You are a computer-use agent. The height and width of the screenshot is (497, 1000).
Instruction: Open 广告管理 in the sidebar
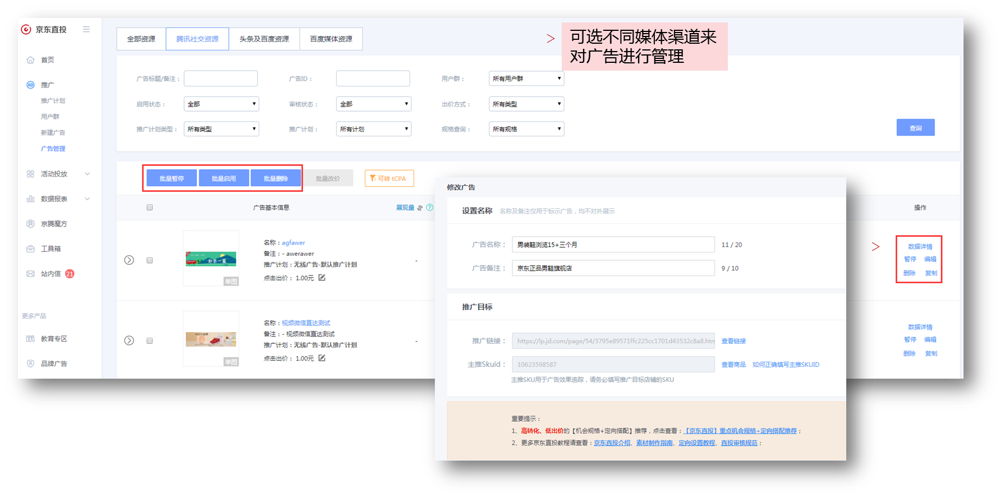53,149
